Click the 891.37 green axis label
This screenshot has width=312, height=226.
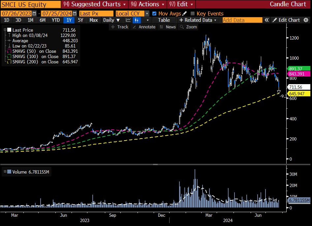tap(299, 69)
